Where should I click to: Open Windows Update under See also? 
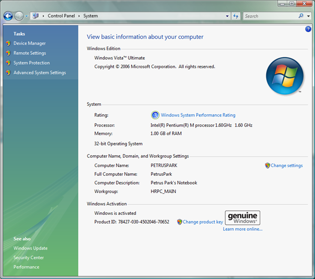click(31, 248)
